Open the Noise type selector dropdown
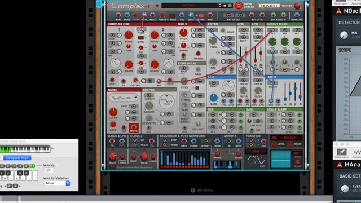The height and width of the screenshot is (203, 361). click(x=124, y=98)
